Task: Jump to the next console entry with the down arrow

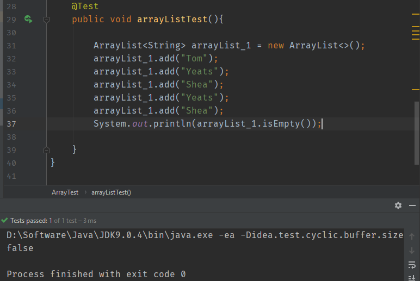Action: (412, 251)
